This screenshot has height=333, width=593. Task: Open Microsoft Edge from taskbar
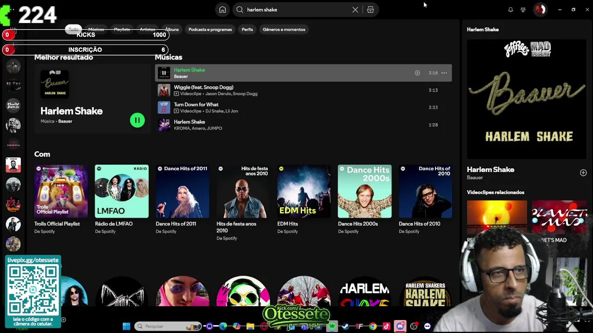pyautogui.click(x=223, y=326)
